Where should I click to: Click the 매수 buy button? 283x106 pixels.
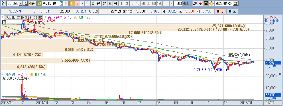[x=221, y=11]
